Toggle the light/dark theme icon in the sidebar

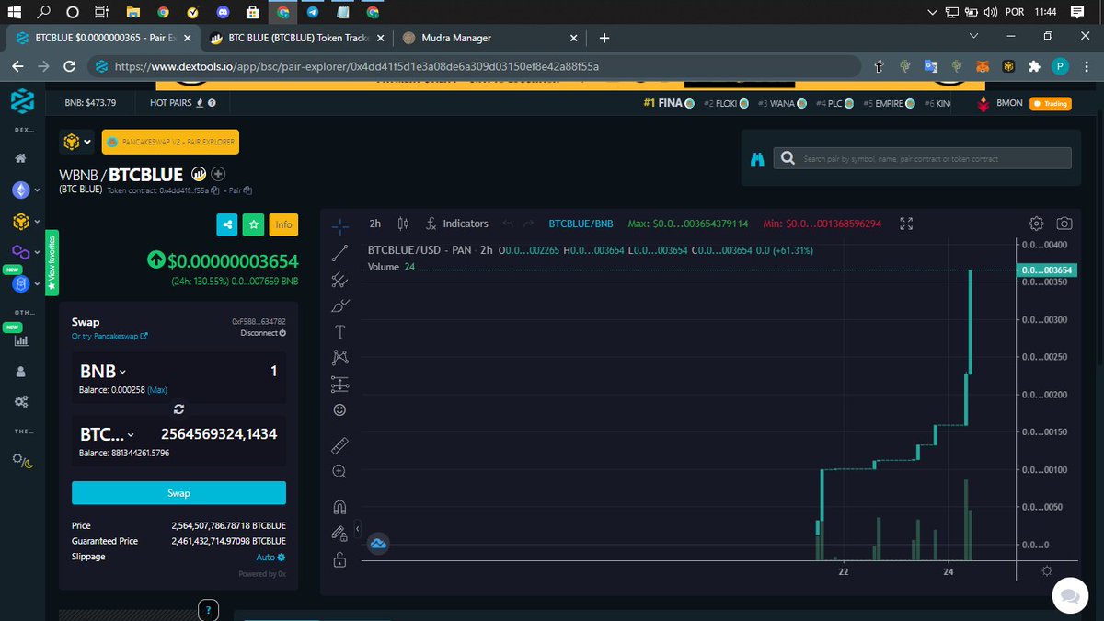click(21, 460)
